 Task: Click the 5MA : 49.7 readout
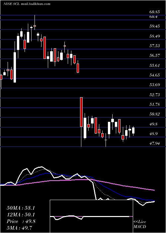[20, 228]
